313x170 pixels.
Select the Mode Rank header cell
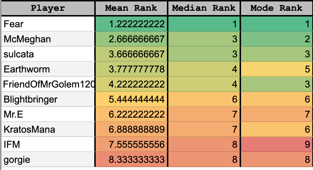click(x=277, y=8)
